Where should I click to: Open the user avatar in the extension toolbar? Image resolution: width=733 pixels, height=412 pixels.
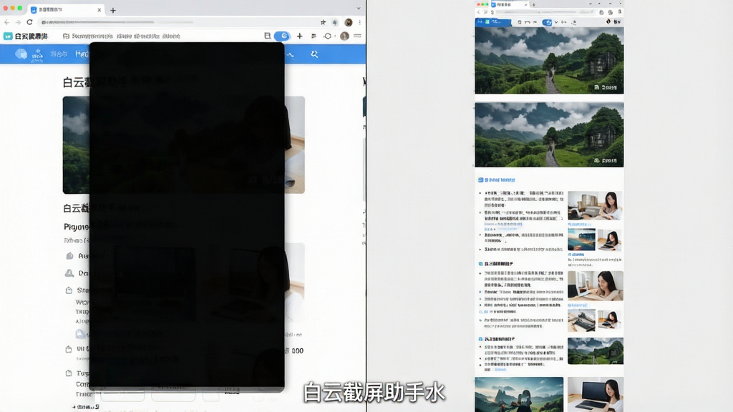(344, 36)
